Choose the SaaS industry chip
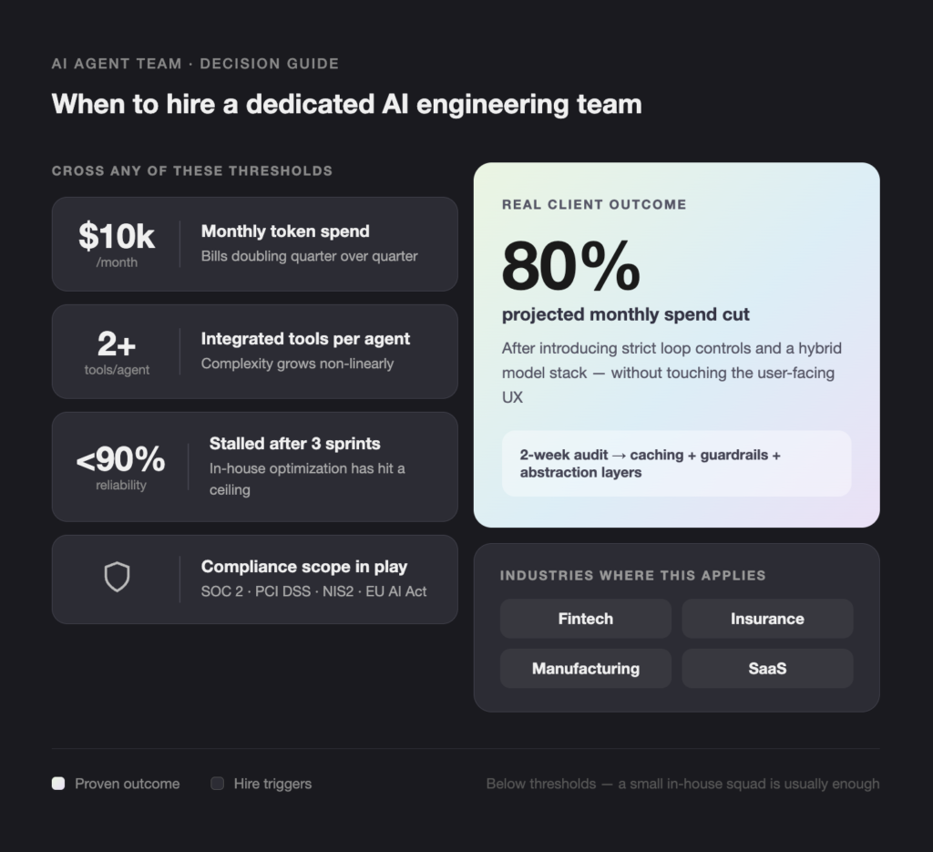933x852 pixels. tap(767, 669)
